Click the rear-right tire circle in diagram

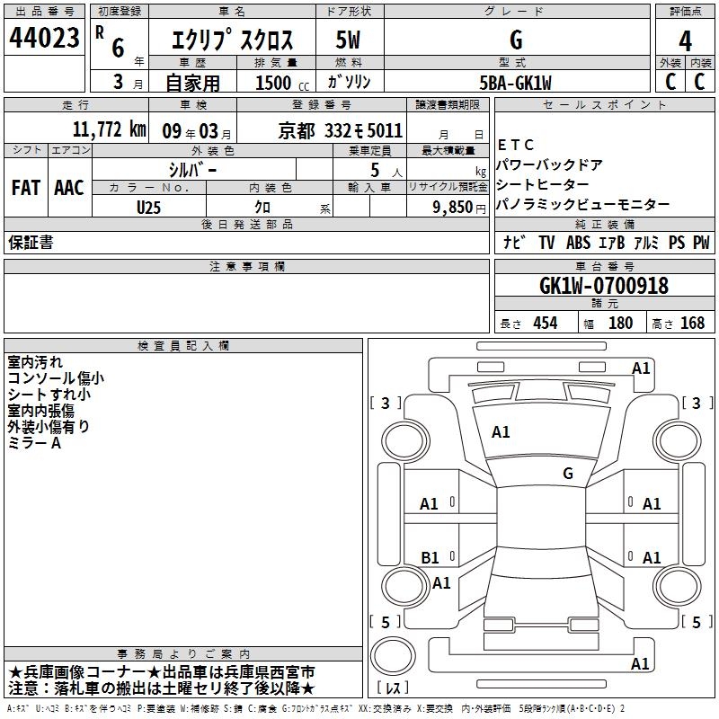click(x=678, y=586)
